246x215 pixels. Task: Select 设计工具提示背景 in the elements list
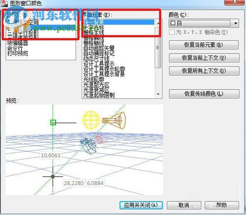[104, 74]
